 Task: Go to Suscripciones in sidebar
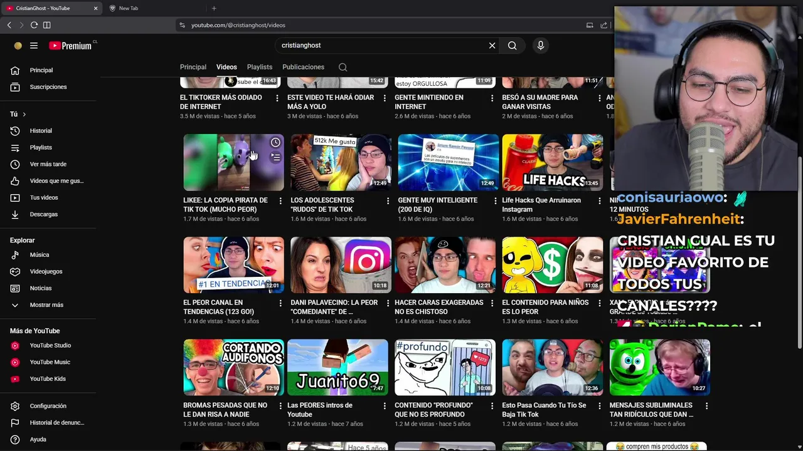click(48, 87)
